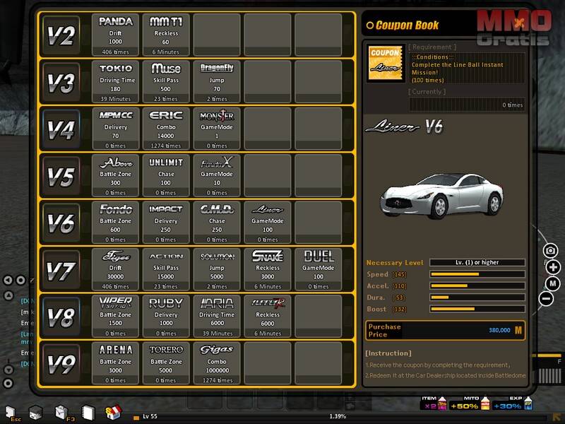Select the Gigas Combo coupon
565x424 pixels.
tap(217, 362)
